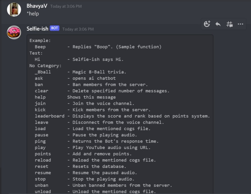Click the 'resume' command row
The image size is (251, 194).
click(86, 173)
